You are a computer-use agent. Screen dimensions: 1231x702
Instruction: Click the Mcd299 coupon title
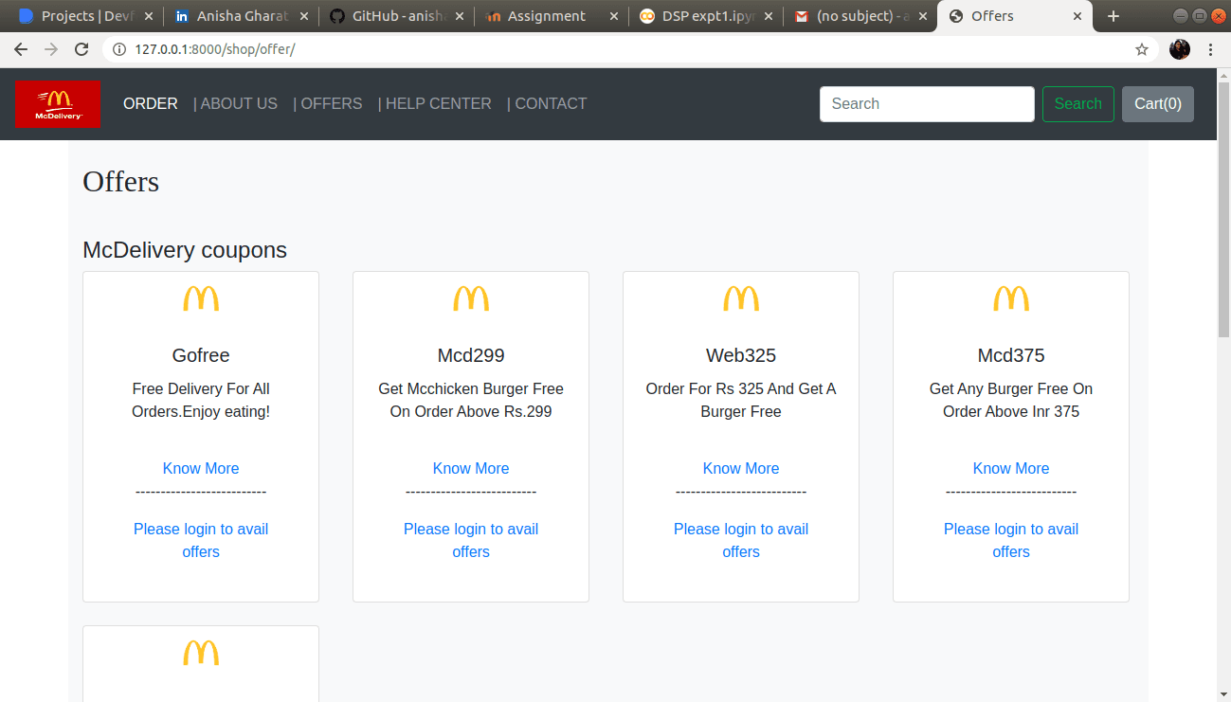471,355
